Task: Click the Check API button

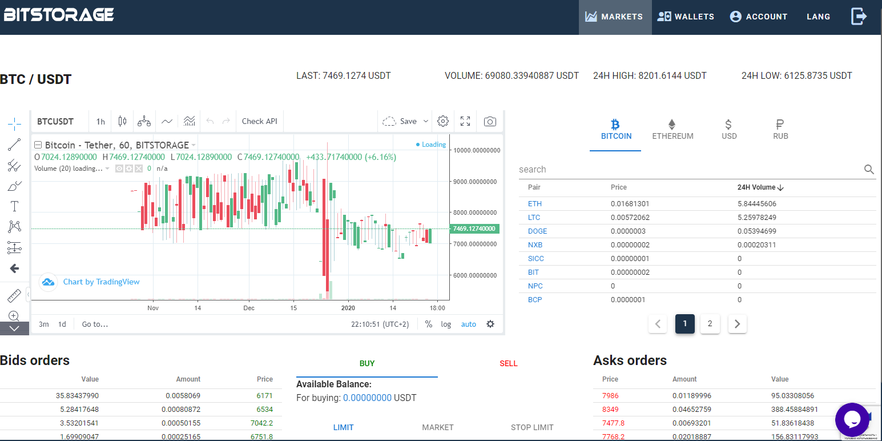Action: (x=259, y=121)
